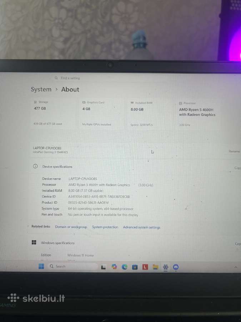The height and width of the screenshot is (322, 241).
Task: Select the Device name value LAPTOP-CPU1OO8S
Action: 83,179
